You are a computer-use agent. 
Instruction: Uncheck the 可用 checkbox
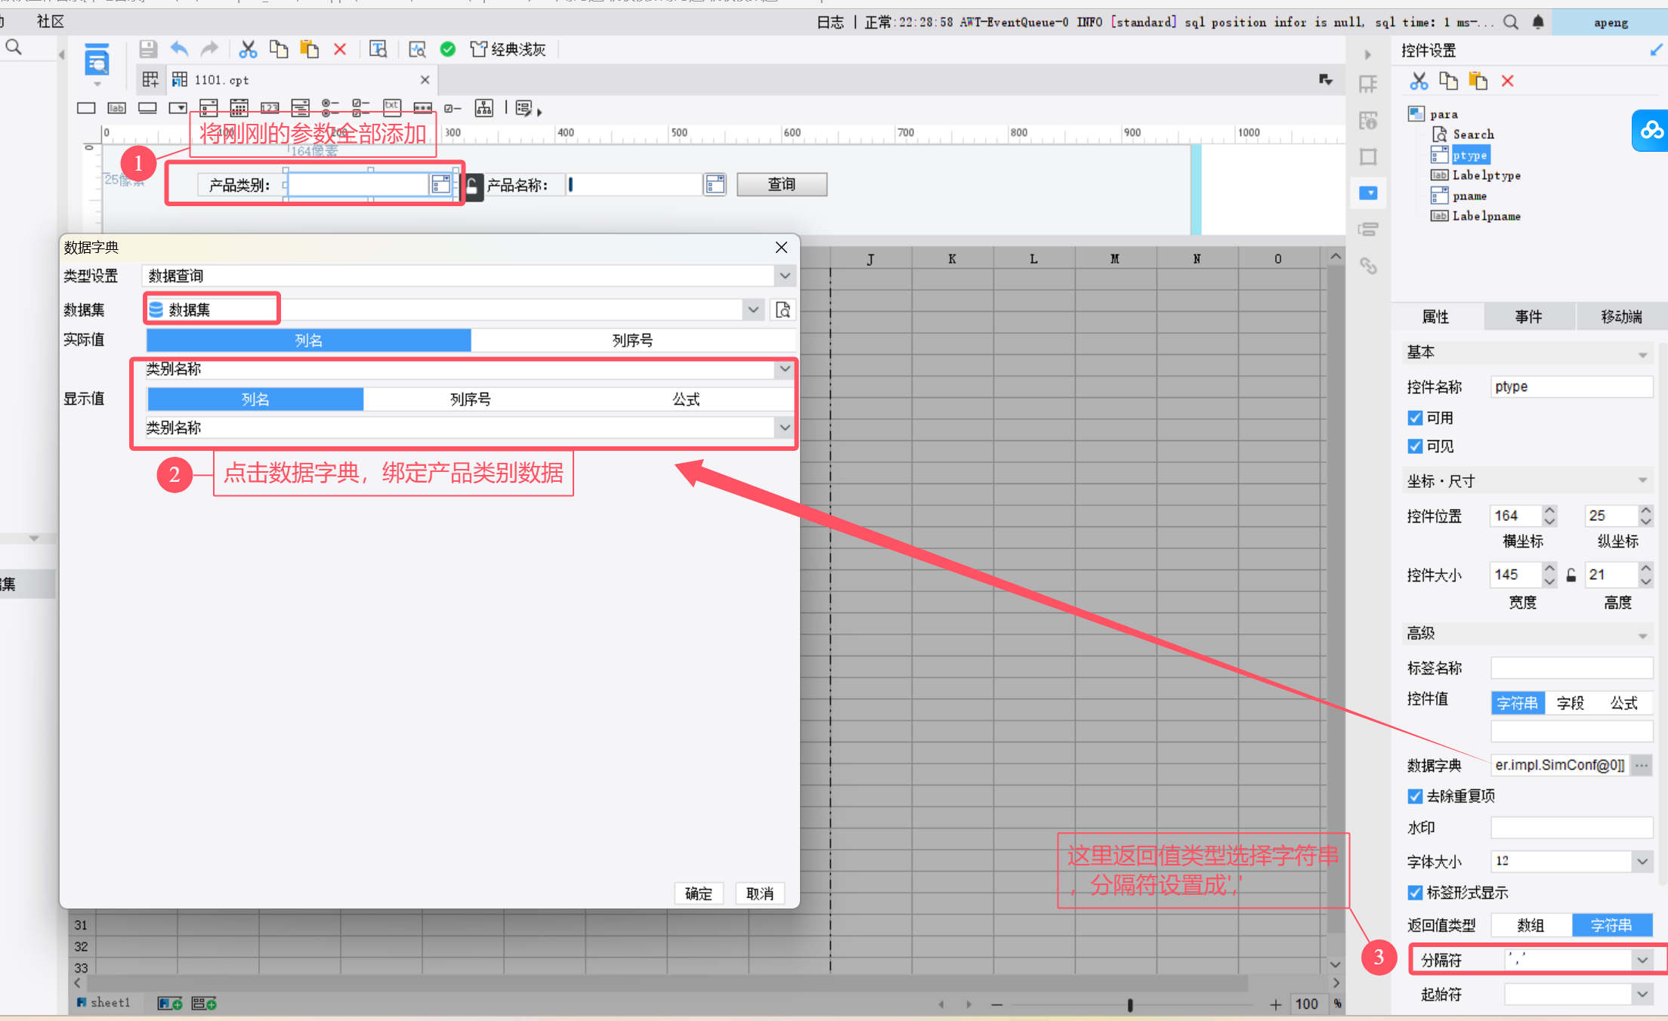click(x=1415, y=418)
